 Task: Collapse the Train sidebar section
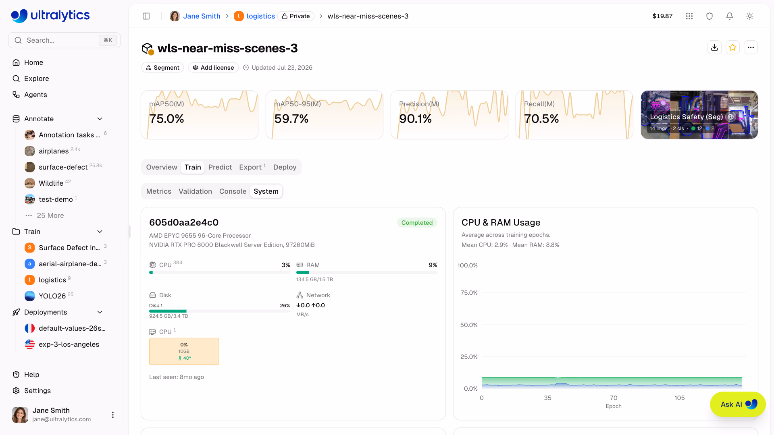coord(100,232)
